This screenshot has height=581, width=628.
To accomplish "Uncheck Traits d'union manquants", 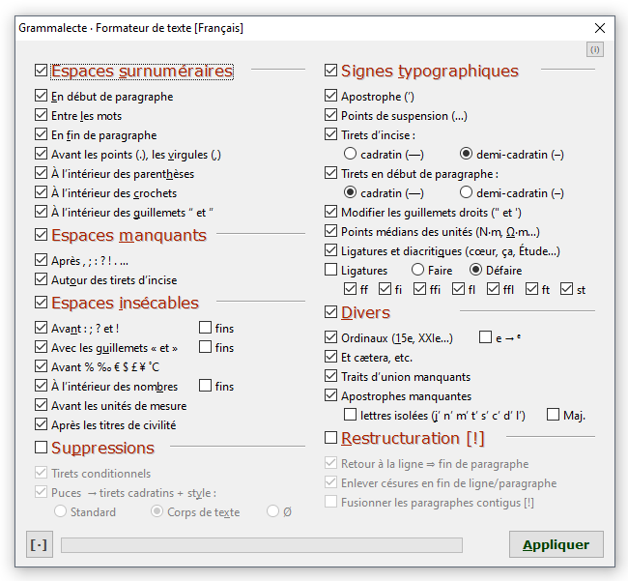I will (x=330, y=375).
